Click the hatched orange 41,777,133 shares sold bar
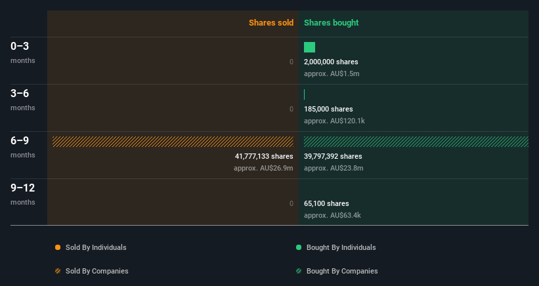Viewport: 539px width, 286px height. click(173, 142)
